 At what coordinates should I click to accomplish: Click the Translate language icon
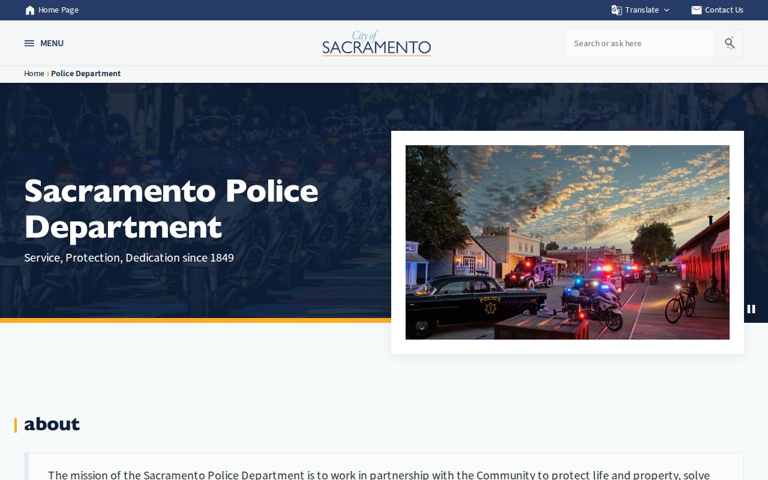pyautogui.click(x=616, y=10)
